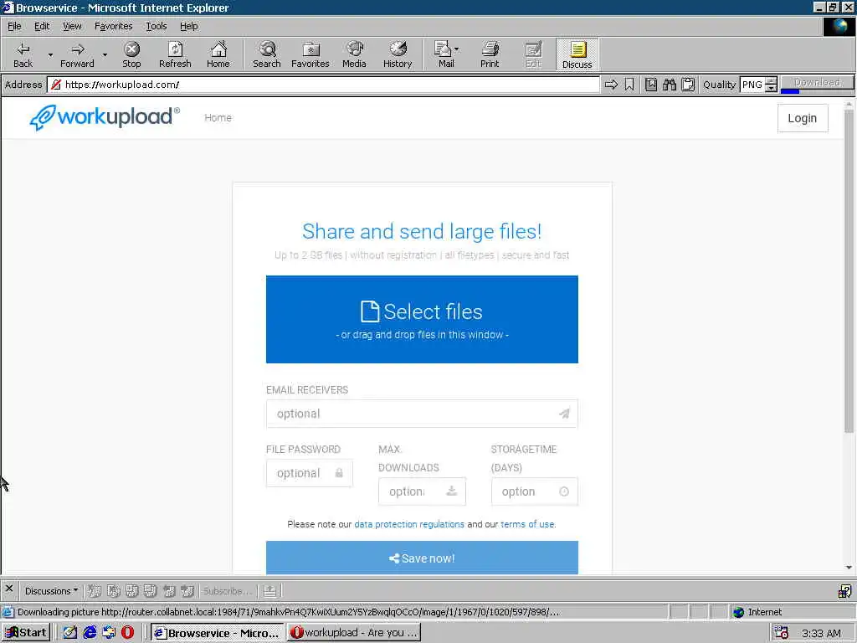Viewport: 857px width, 643px height.
Task: Close the Discussions toolbar with X
Action: (x=8, y=589)
